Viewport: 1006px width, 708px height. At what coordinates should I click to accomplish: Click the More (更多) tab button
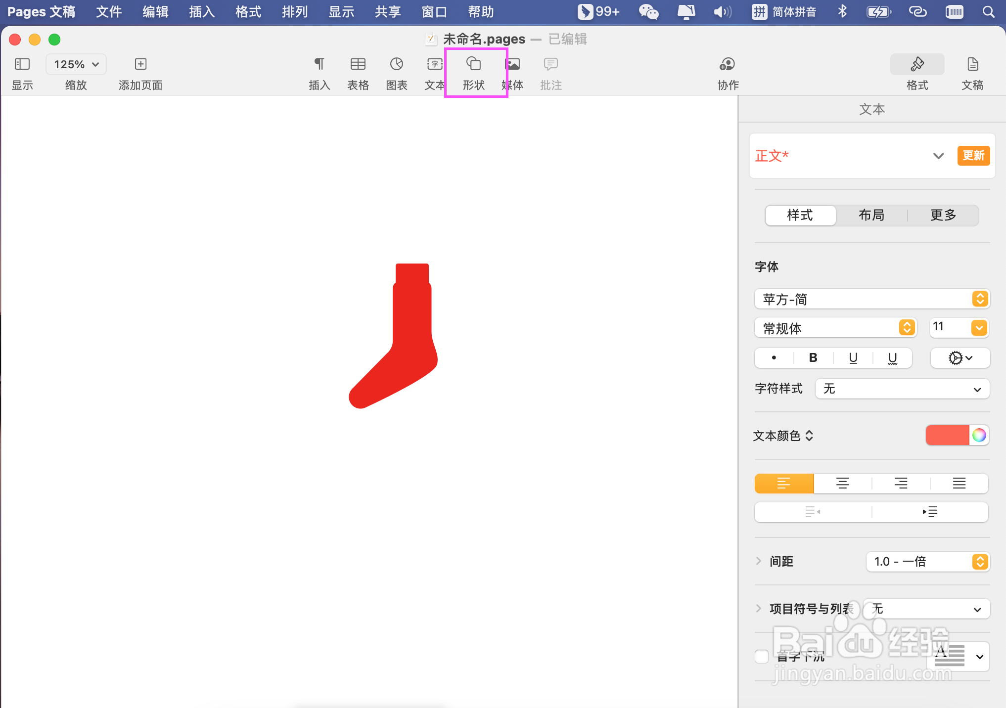coord(943,215)
